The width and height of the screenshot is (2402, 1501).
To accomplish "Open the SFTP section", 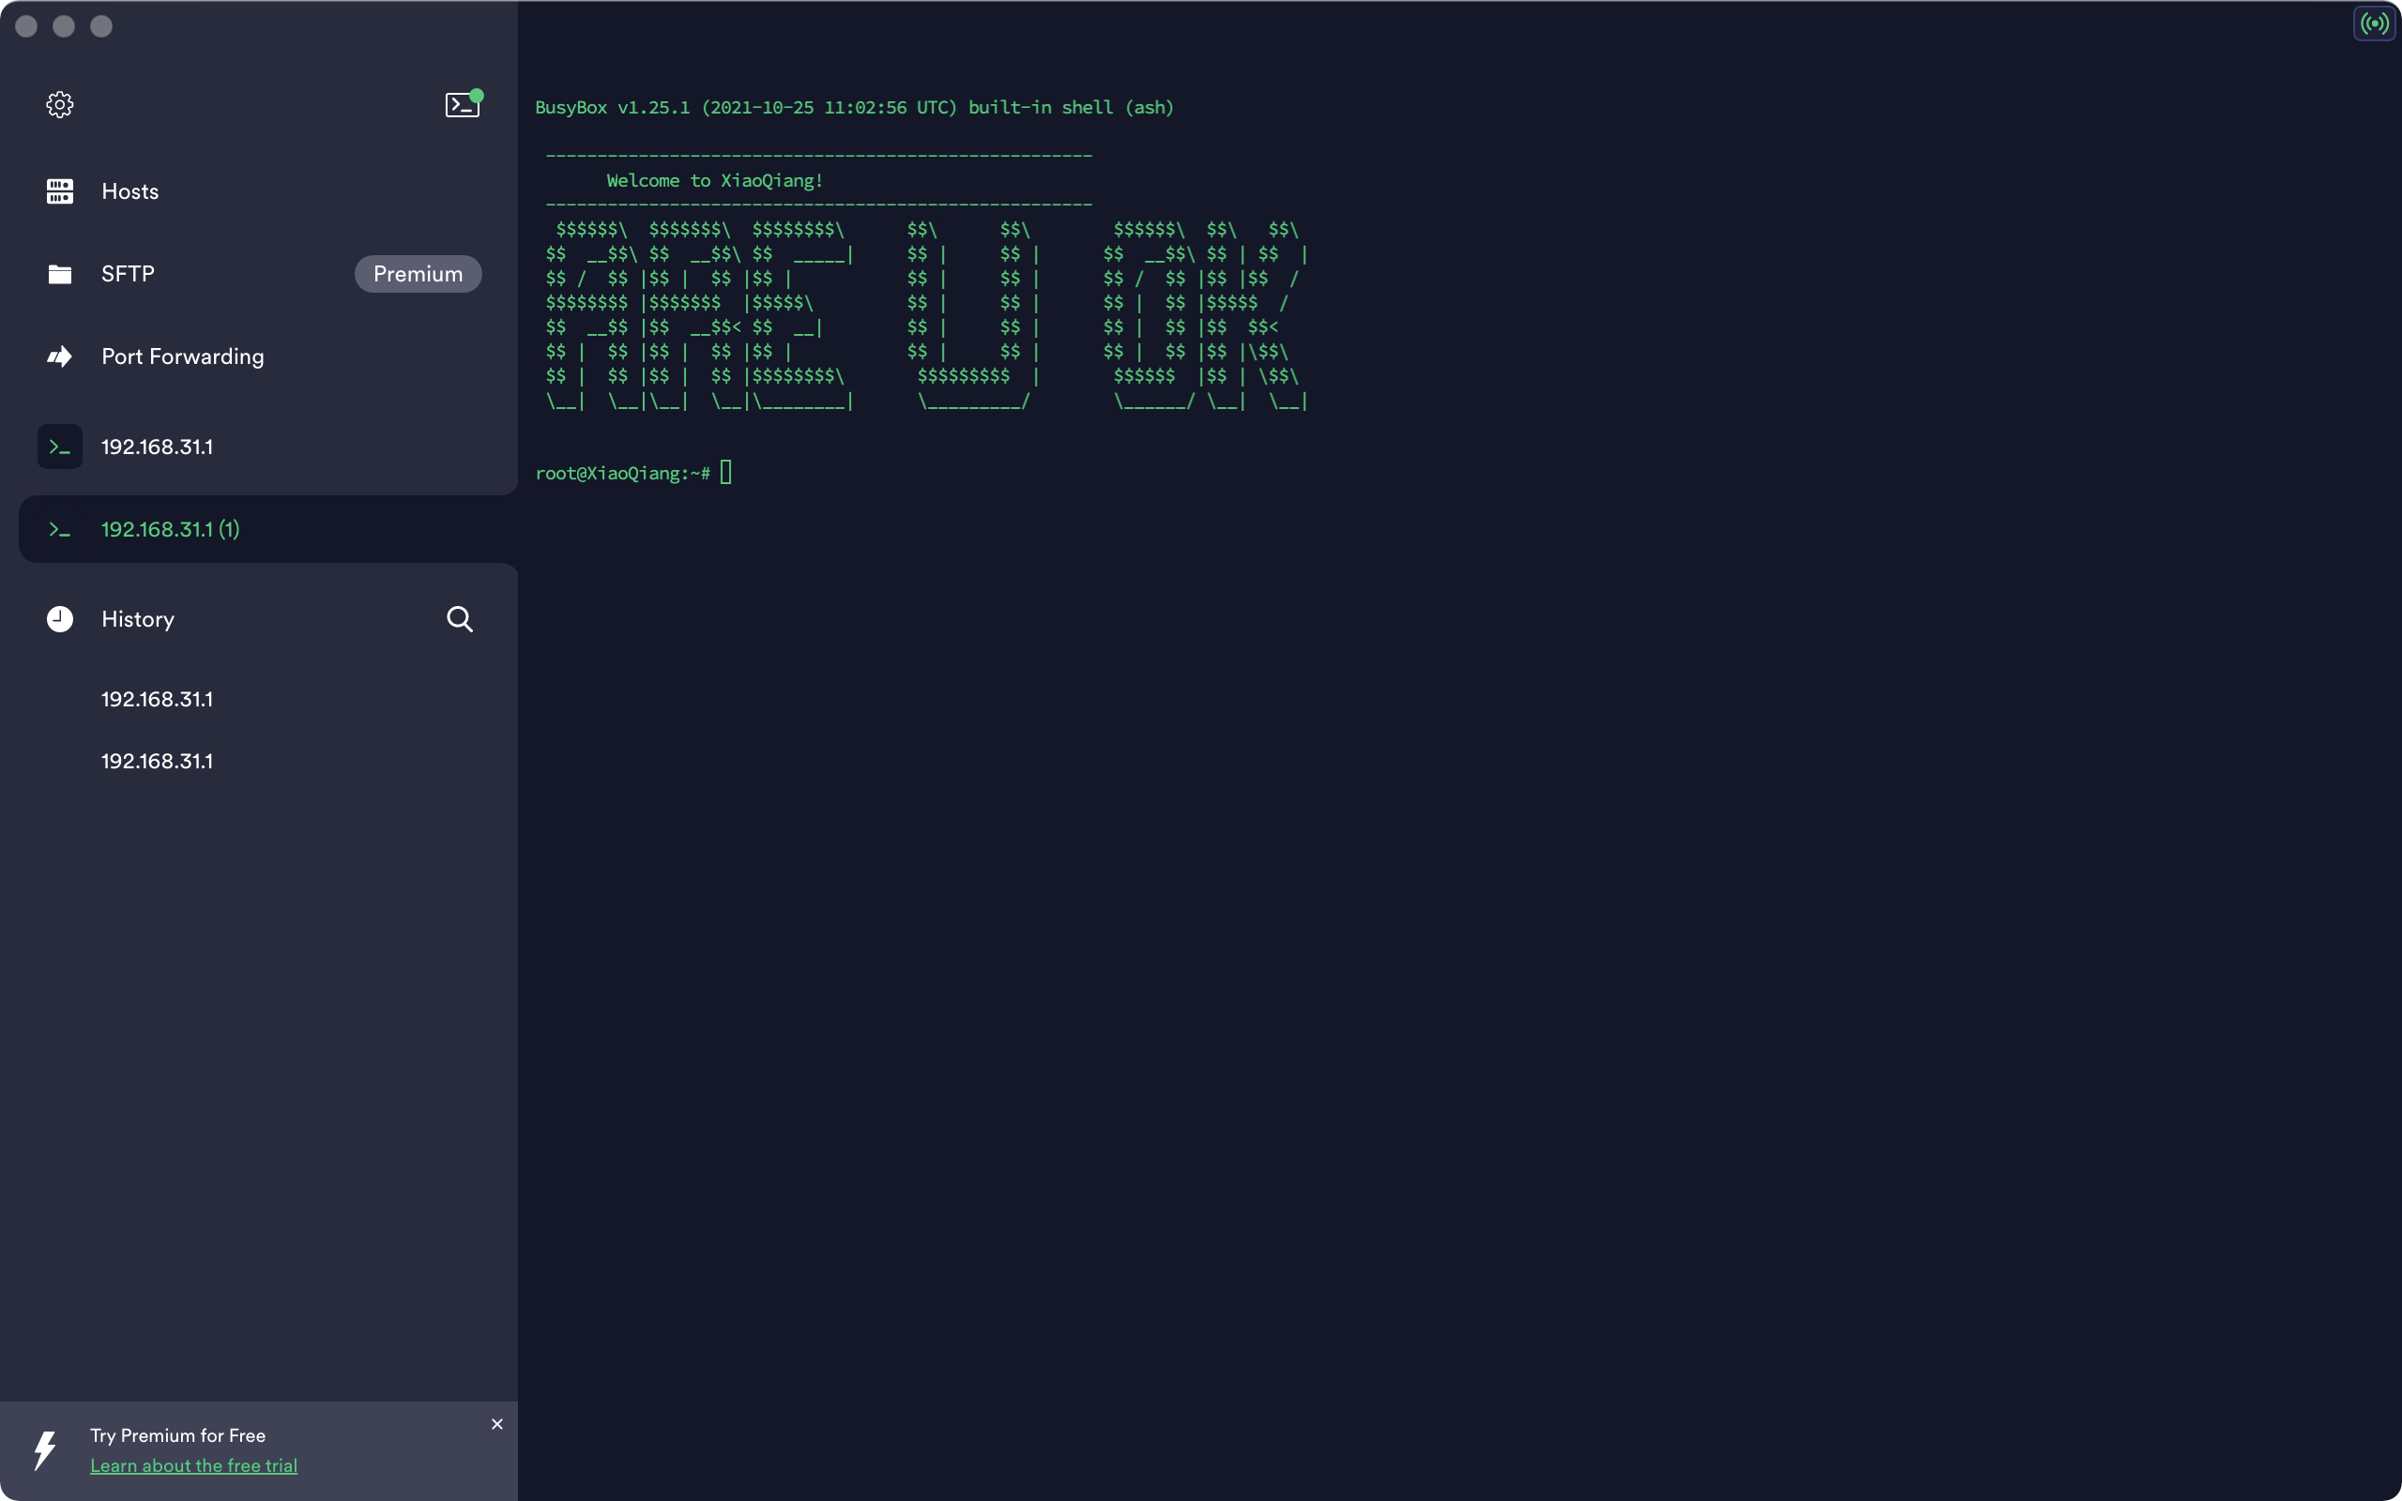I will pos(128,274).
